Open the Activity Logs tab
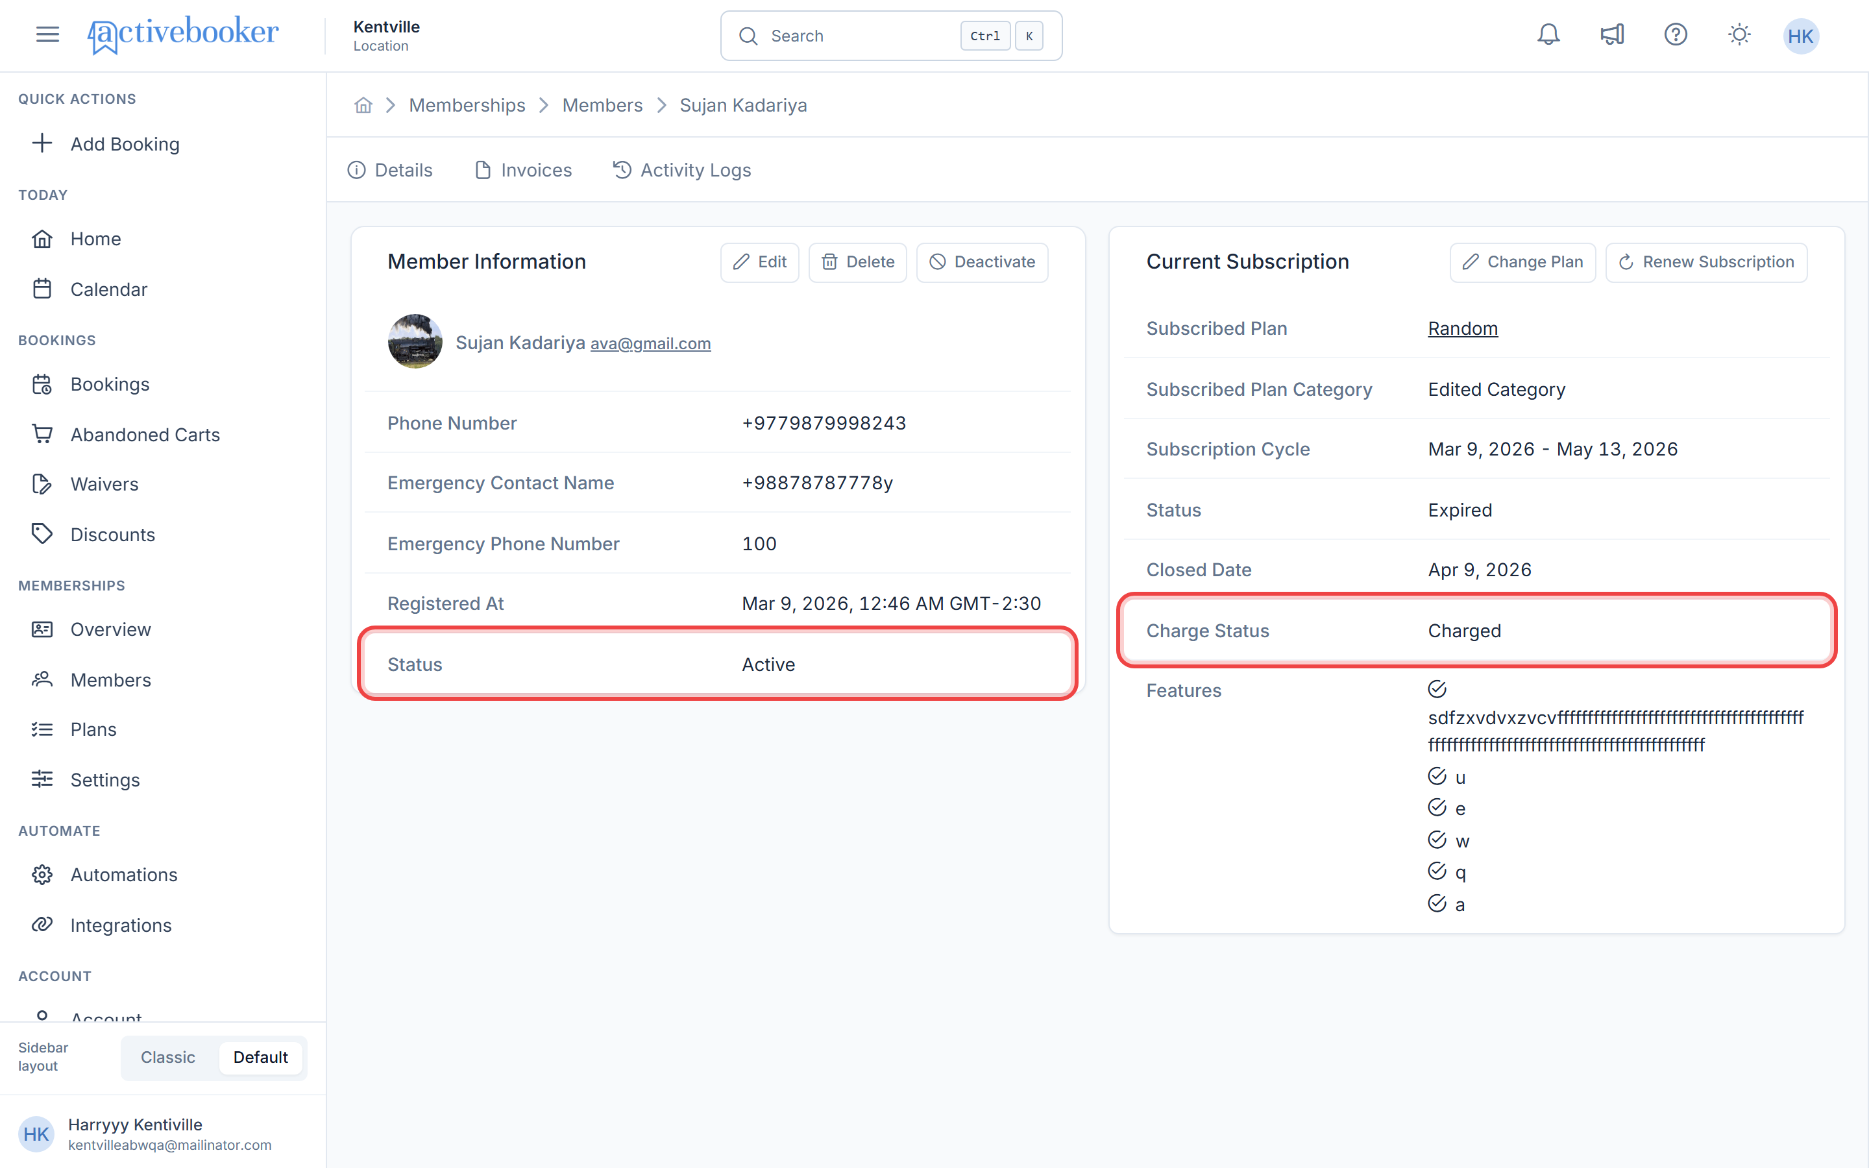Image resolution: width=1869 pixels, height=1168 pixels. (681, 170)
